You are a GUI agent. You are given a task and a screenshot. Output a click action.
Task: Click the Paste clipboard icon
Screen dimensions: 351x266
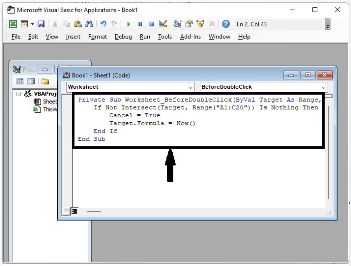[78, 24]
